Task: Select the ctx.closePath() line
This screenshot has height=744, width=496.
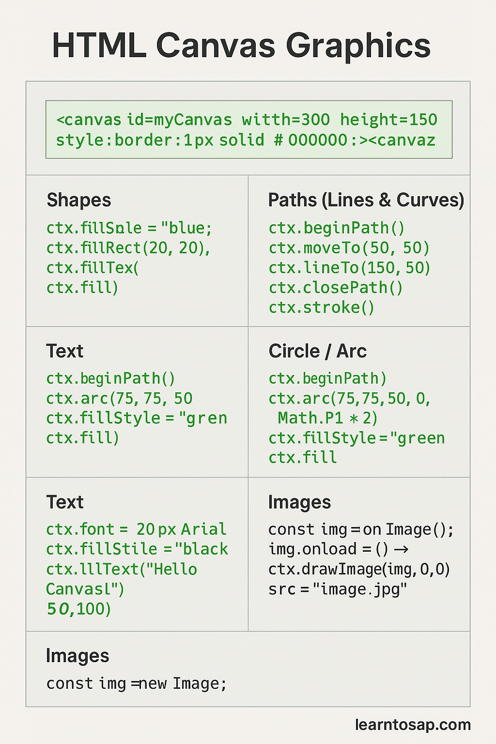Action: click(336, 288)
